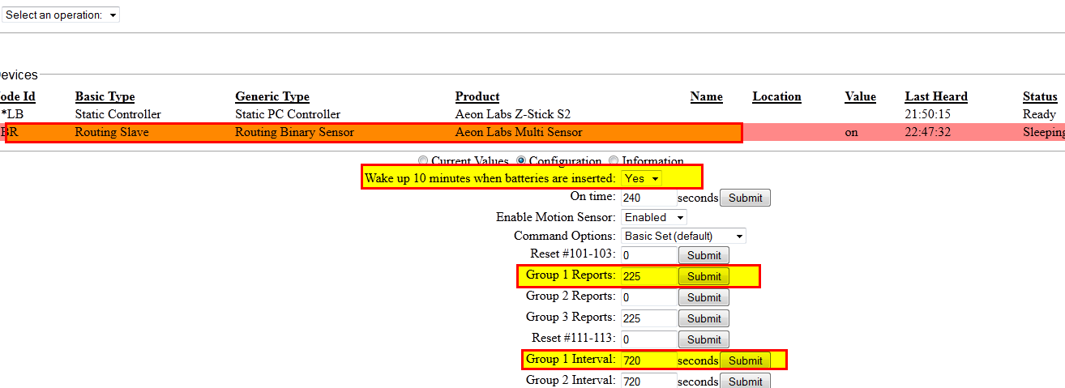The image size is (1065, 388).
Task: Click the 21:50:15 last heard value
Action: click(x=928, y=114)
